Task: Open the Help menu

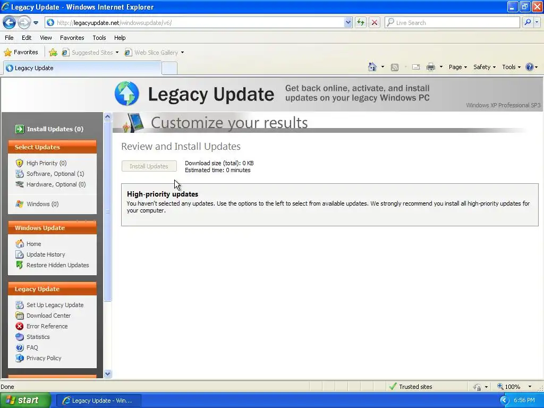Action: (x=120, y=38)
